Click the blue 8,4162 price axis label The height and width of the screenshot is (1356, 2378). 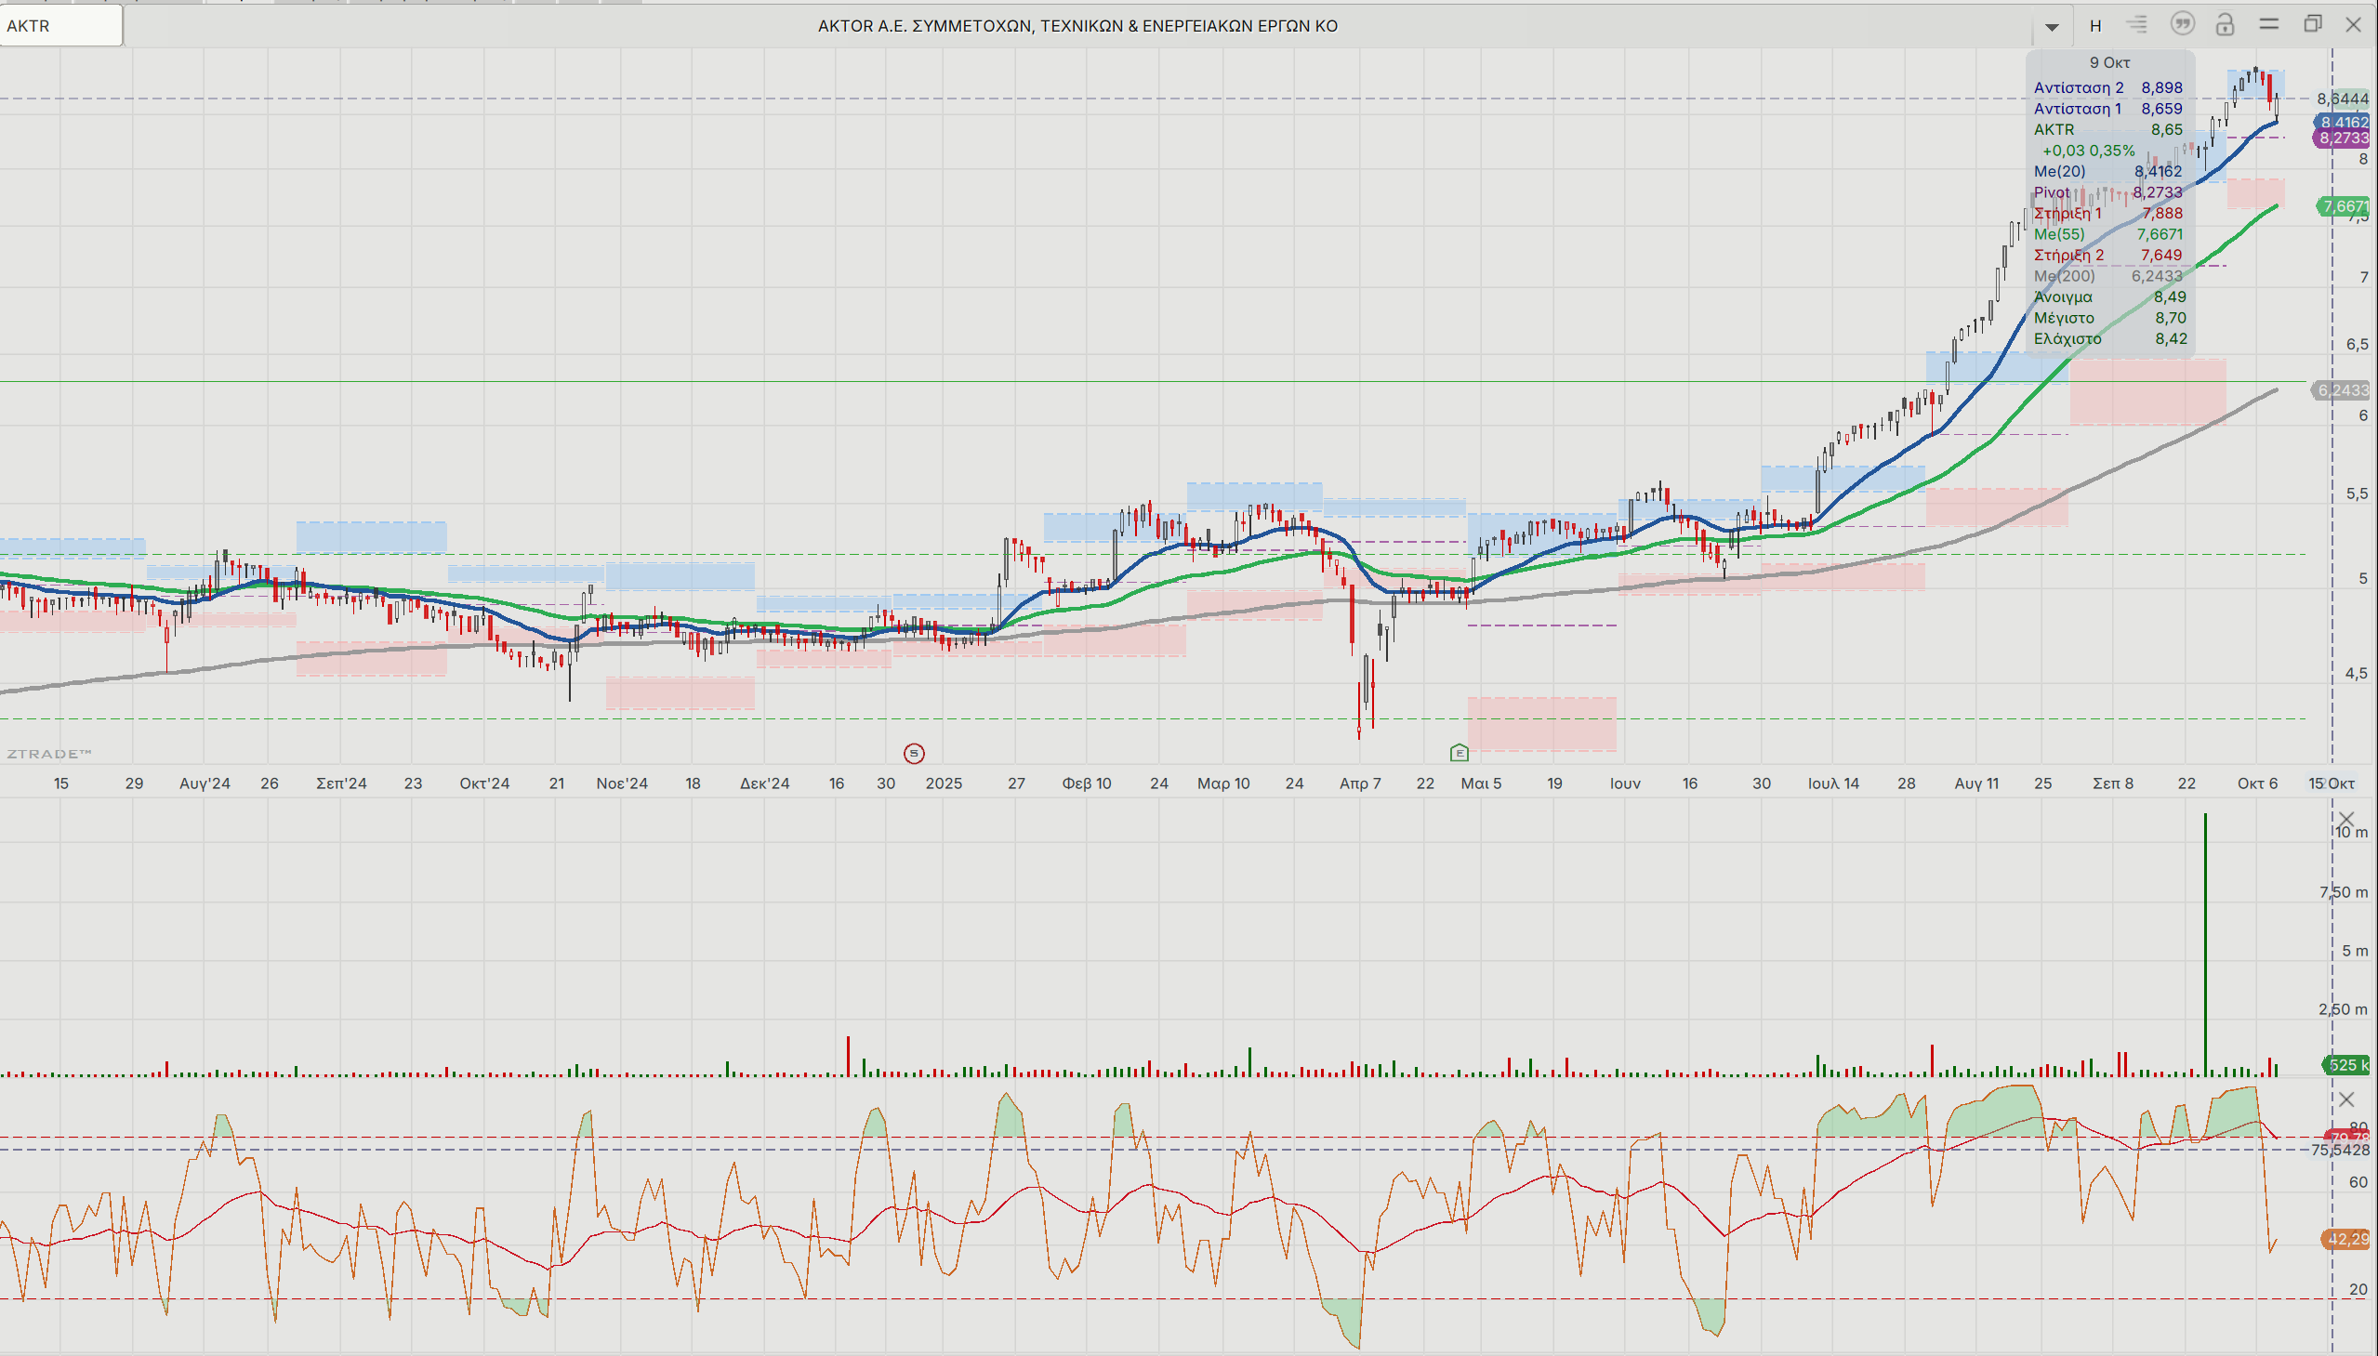2344,122
